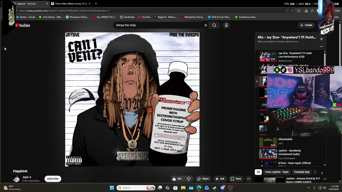
Task: Show more filter chips with the right arrow
Action: coord(322,173)
